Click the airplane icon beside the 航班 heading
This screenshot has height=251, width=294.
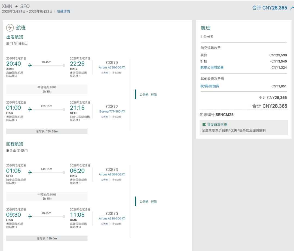pos(10,28)
